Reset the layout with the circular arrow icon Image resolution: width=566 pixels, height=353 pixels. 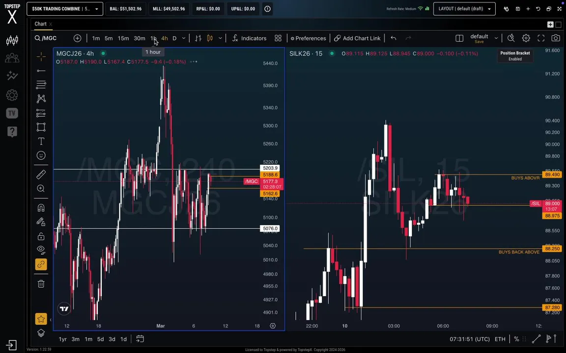538,9
